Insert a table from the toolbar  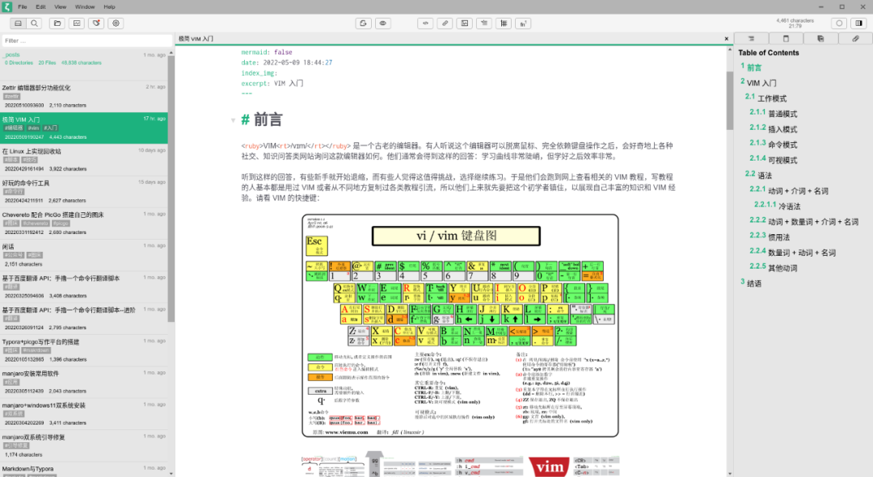pyautogui.click(x=504, y=23)
